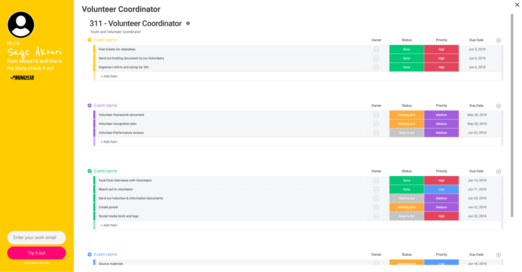The height and width of the screenshot is (272, 522).
Task: Open the info tooltip beside board title
Action: [x=188, y=23]
